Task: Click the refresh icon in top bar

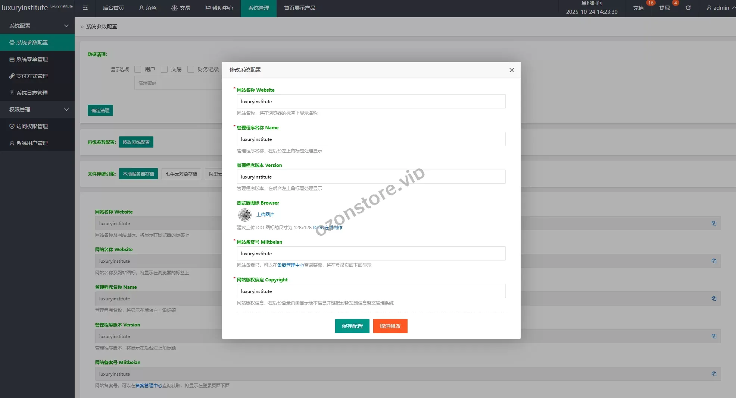Action: pyautogui.click(x=688, y=8)
